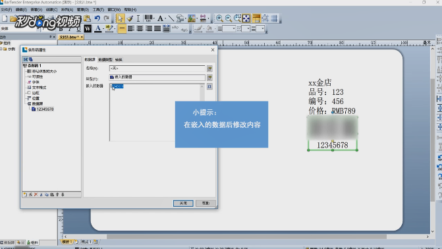Open the 文件(F) menu
Screen dimensions: 442x249
[x=6, y=10]
